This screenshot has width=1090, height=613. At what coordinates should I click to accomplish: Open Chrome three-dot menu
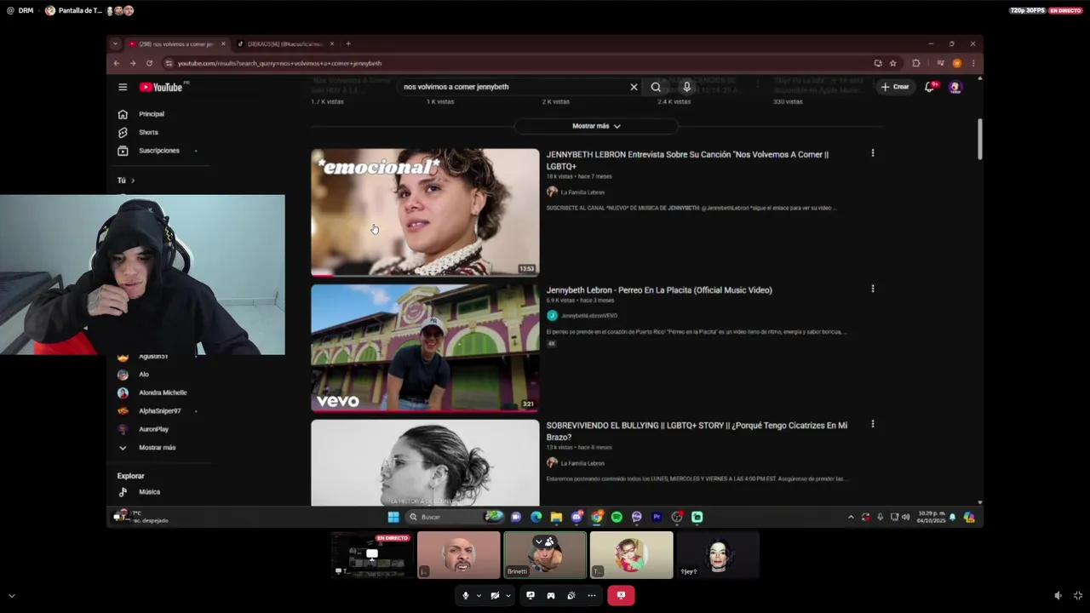(972, 63)
